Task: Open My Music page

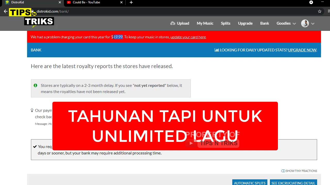Action: (205, 23)
